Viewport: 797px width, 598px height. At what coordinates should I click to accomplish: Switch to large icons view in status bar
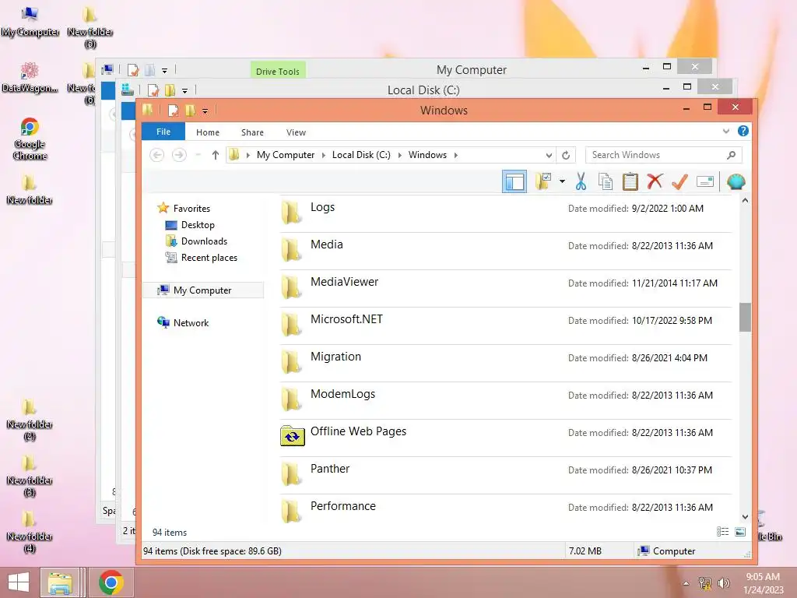pyautogui.click(x=741, y=532)
